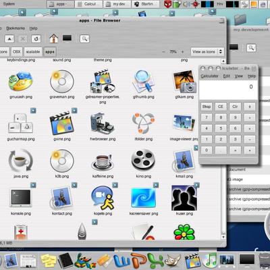Viewport: 270px width, 270px height.
Task: Click the Up arrow toolbar button
Action: click(9, 39)
